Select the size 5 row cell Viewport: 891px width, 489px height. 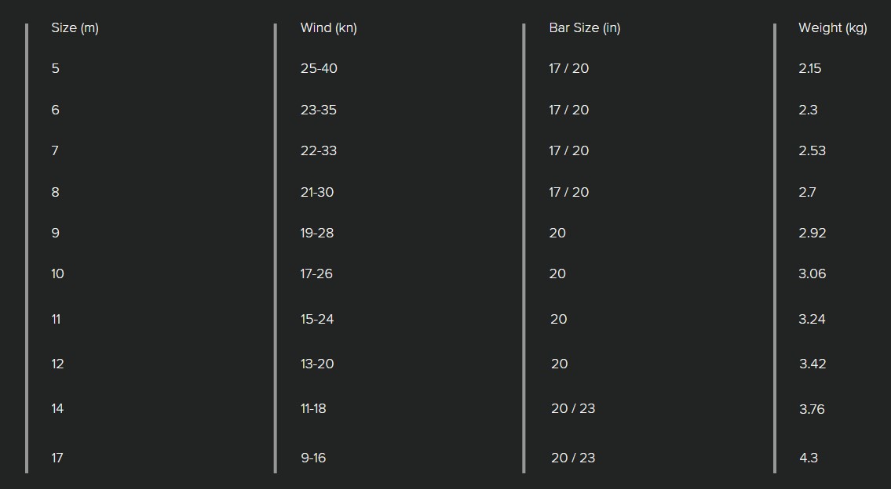tap(55, 69)
